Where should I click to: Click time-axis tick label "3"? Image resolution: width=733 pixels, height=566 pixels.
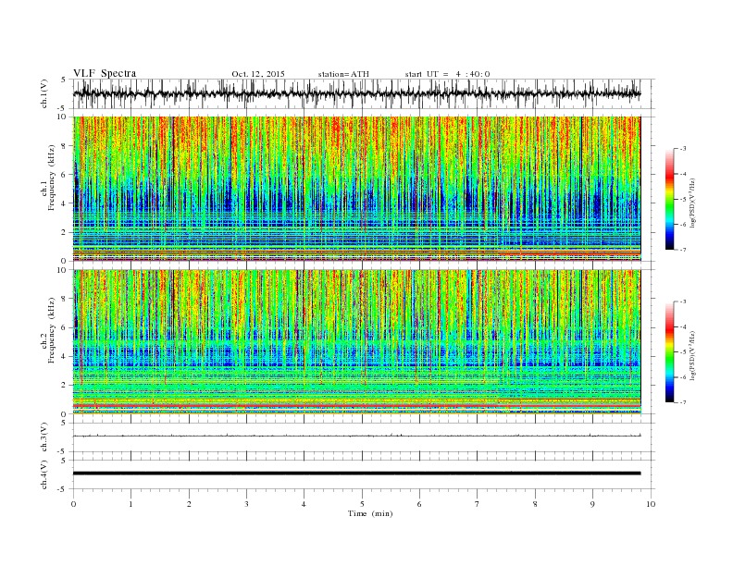click(246, 504)
